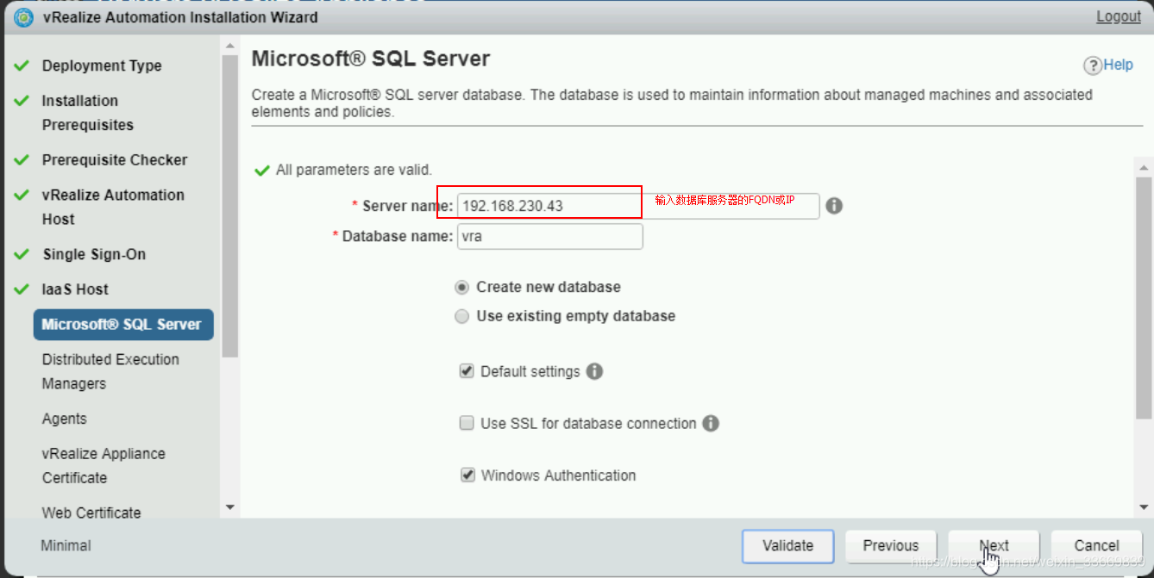Screen dimensions: 1154x578
Task: Show info icon beside Server name field
Action: tap(834, 206)
